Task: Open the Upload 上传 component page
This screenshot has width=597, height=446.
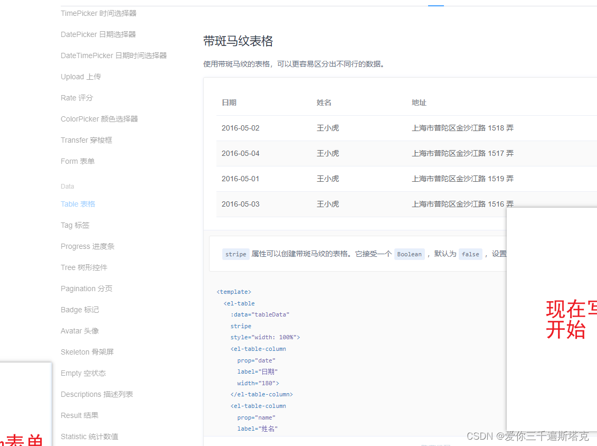Action: [80, 77]
